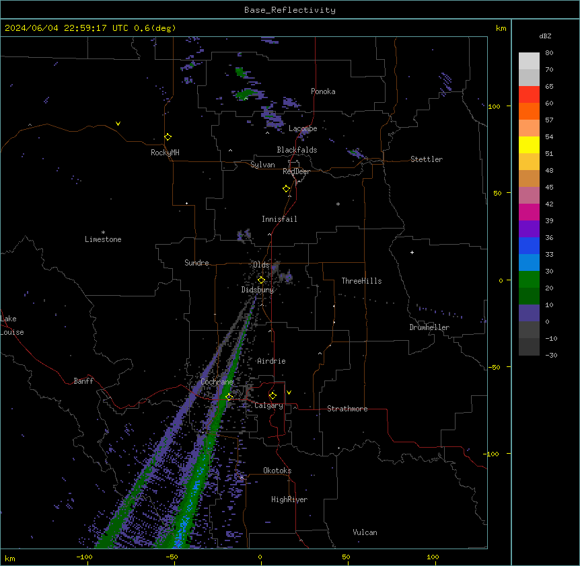Click the yellow marker near RockyMH

point(168,137)
